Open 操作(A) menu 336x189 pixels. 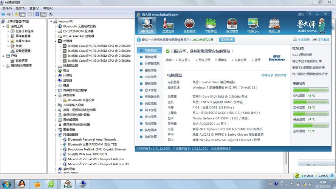pos(20,8)
